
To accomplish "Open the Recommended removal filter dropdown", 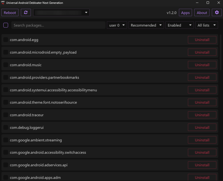I will coord(146,25).
